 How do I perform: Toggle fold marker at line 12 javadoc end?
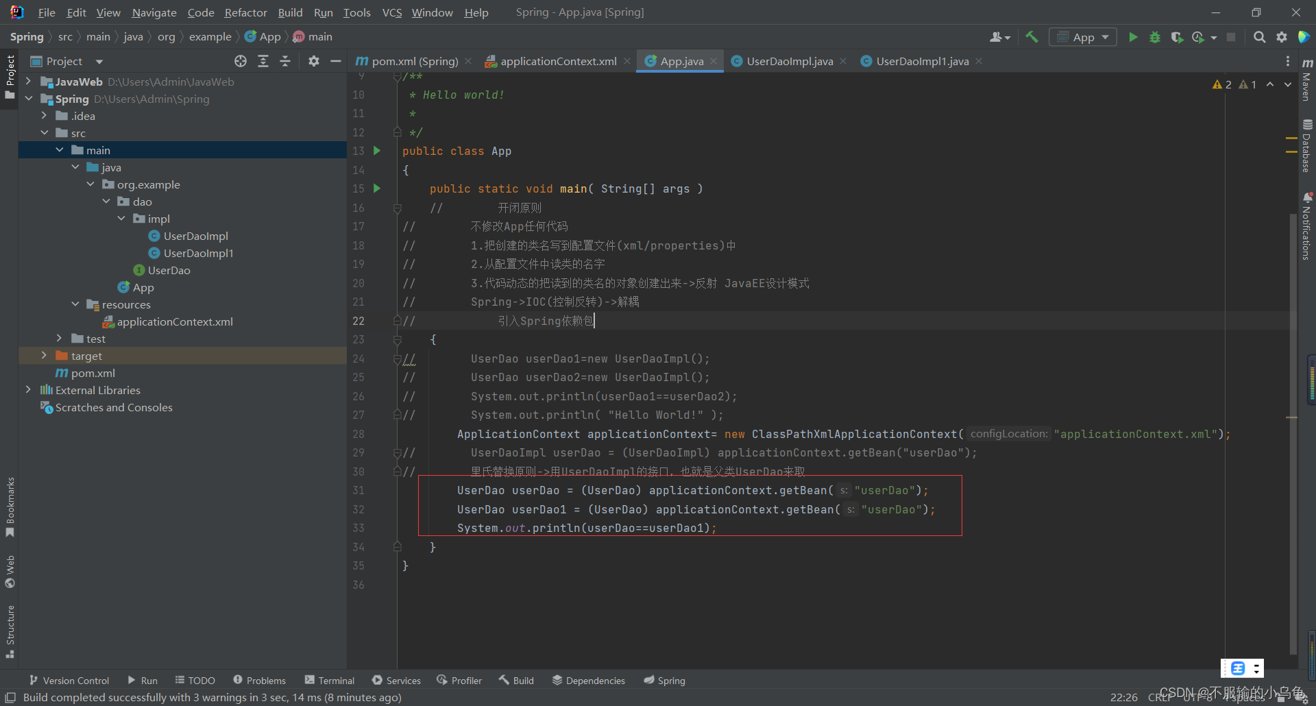[x=397, y=132]
